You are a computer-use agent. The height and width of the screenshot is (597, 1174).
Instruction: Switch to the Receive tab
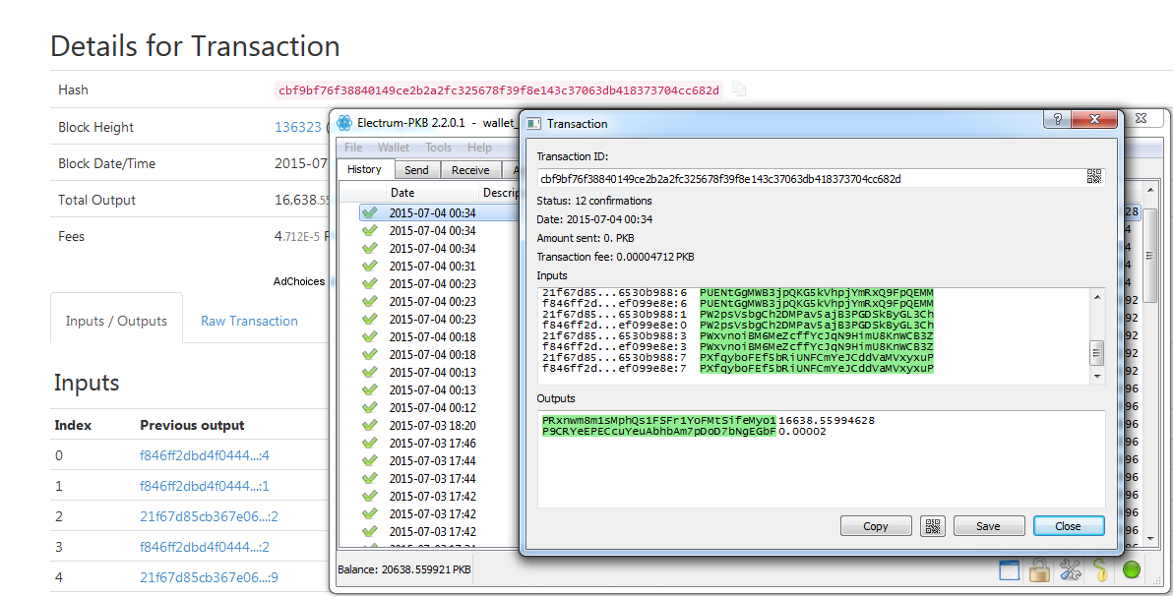[470, 169]
